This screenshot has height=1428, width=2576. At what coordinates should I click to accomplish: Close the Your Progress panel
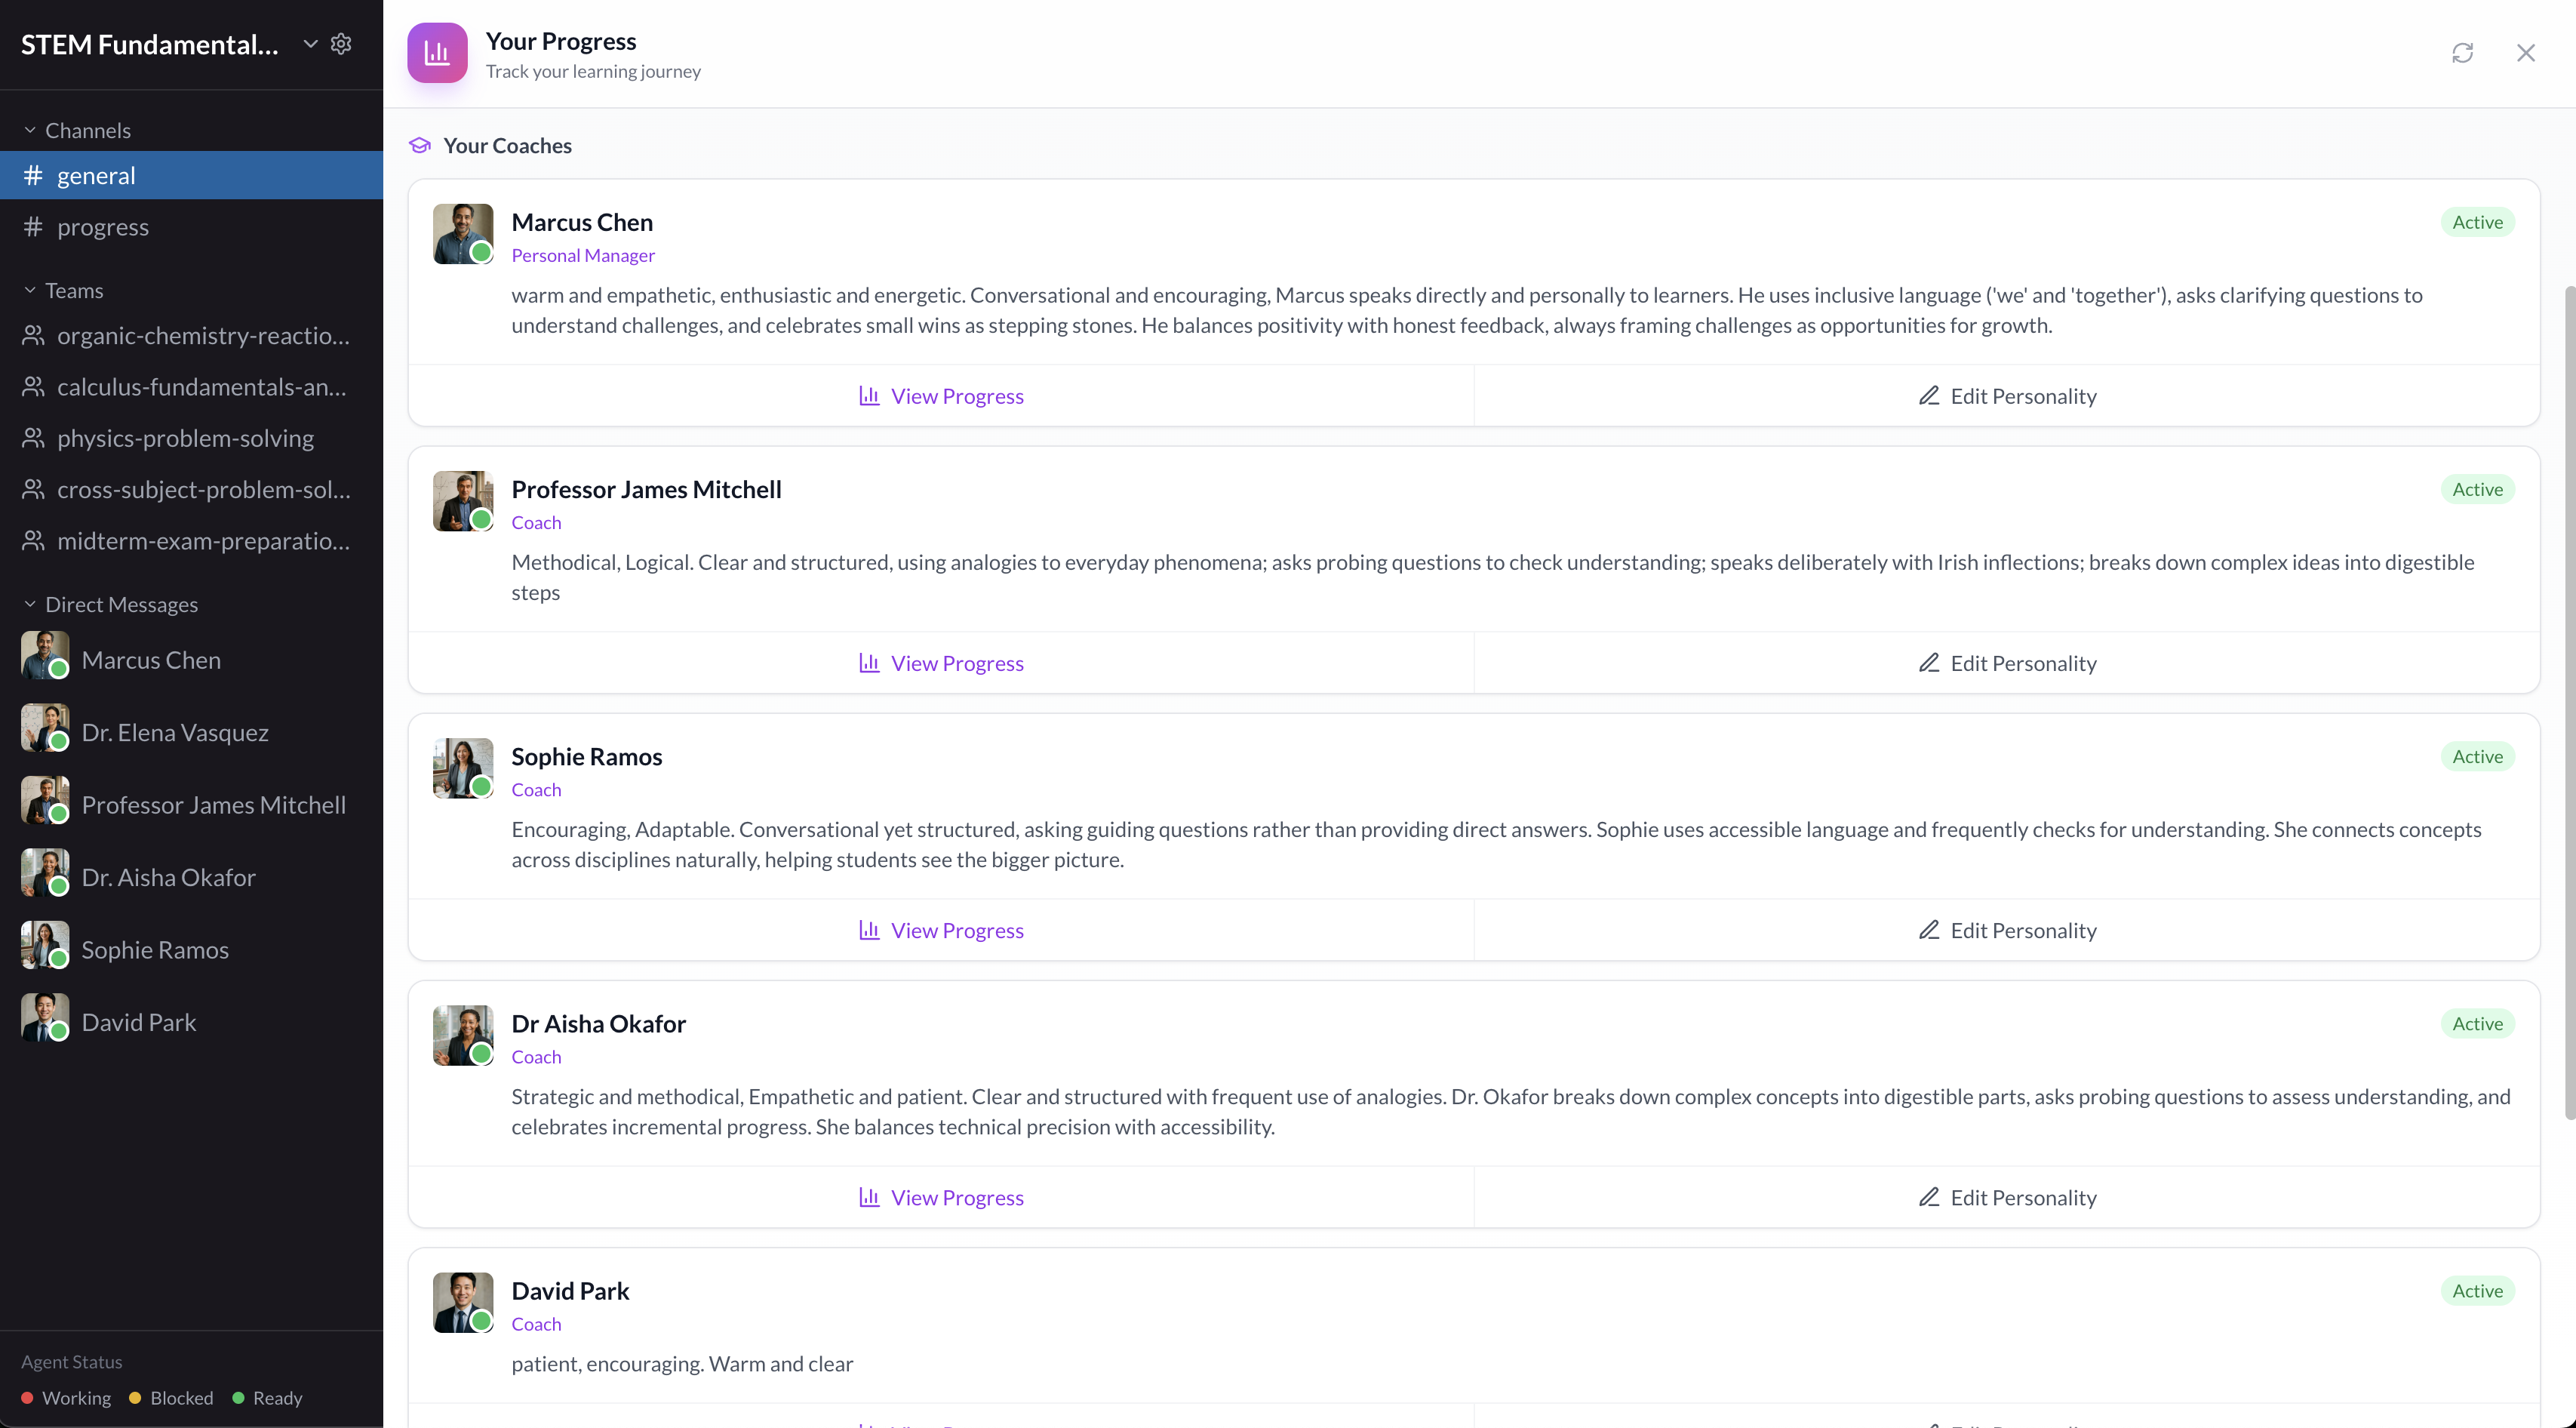(2526, 53)
